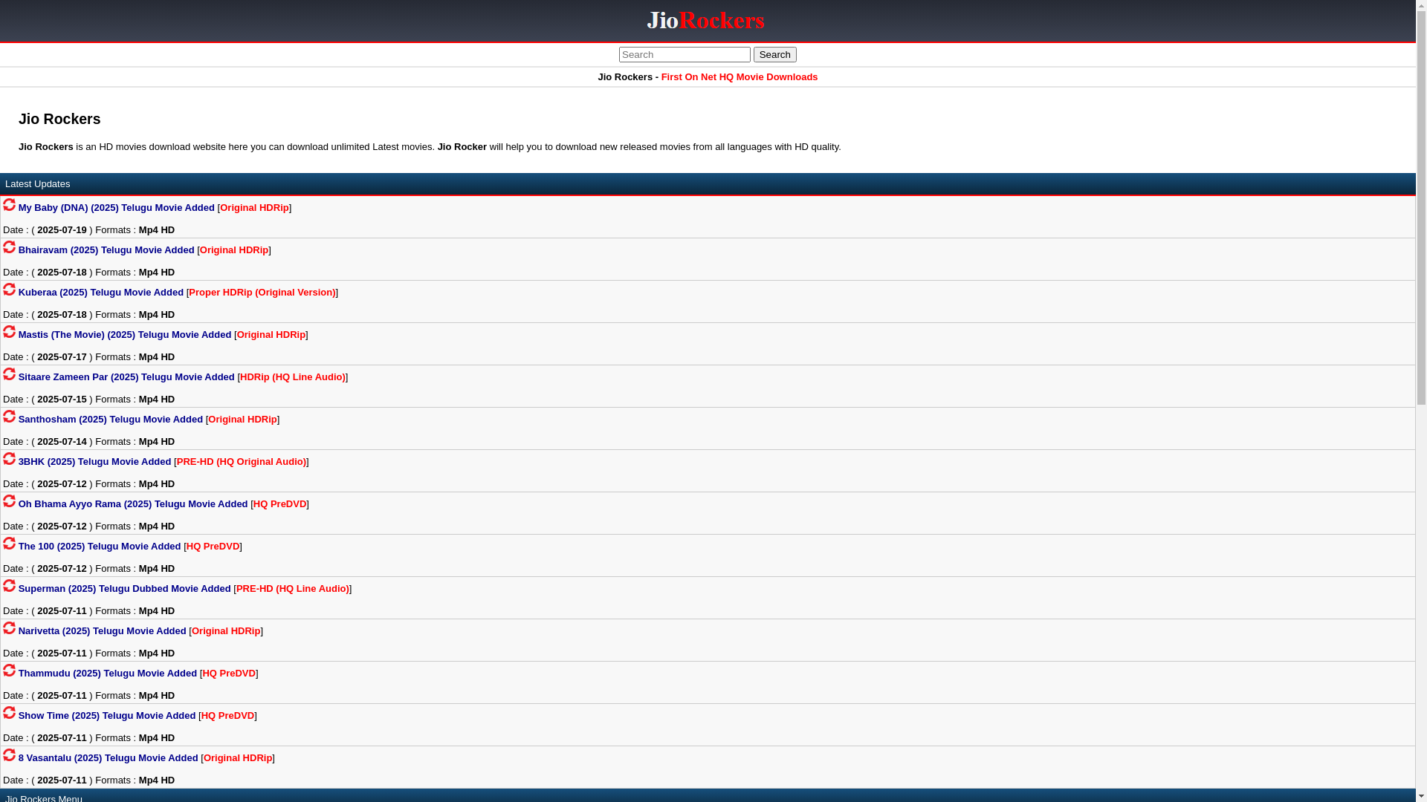Open Narivetta (2025) Telugu Movie link
The image size is (1427, 802).
103,631
